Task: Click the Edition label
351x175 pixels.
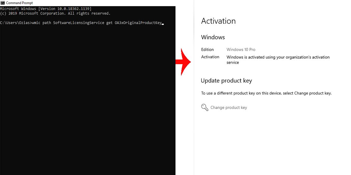Action: (207, 50)
